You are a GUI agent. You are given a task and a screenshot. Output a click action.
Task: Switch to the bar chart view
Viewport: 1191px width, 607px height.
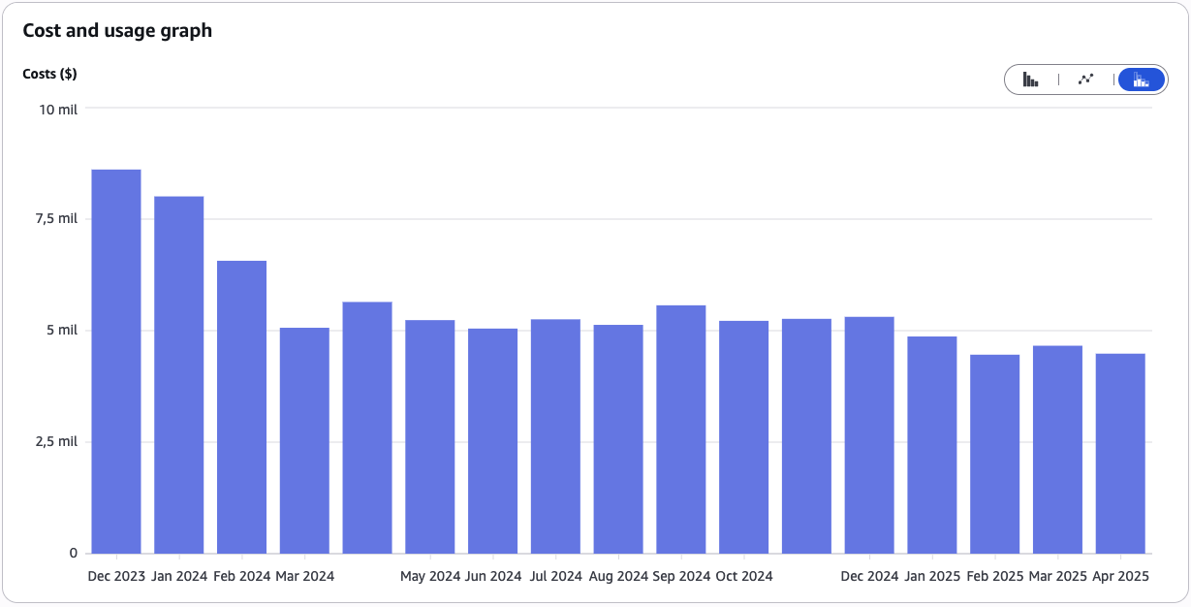click(1031, 80)
